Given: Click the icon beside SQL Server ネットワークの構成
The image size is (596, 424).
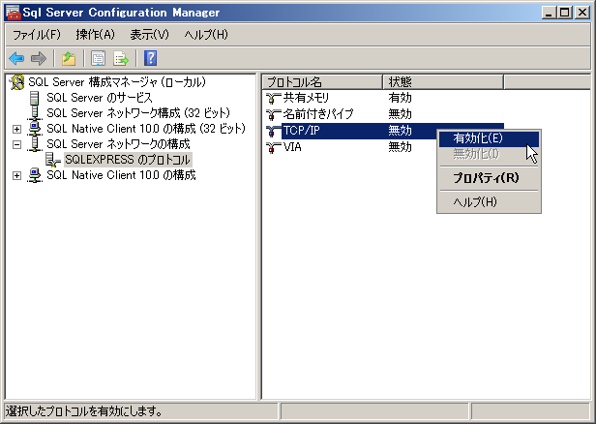Looking at the screenshot, I should (x=35, y=144).
